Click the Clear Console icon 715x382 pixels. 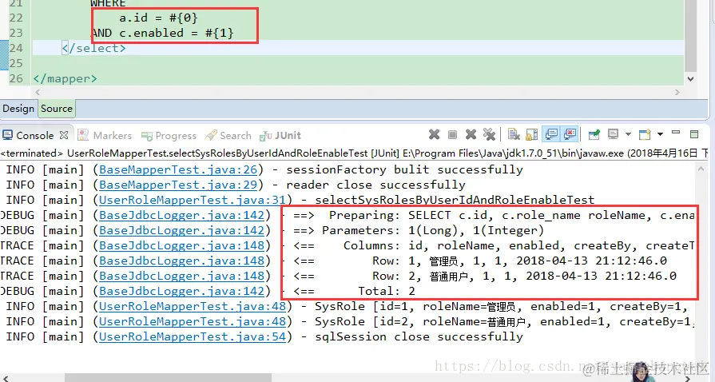coord(514,134)
